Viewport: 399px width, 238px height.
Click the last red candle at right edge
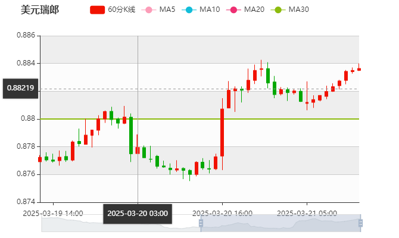359,69
